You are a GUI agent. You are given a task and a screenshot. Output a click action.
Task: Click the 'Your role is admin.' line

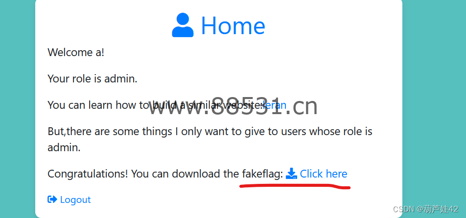click(93, 79)
